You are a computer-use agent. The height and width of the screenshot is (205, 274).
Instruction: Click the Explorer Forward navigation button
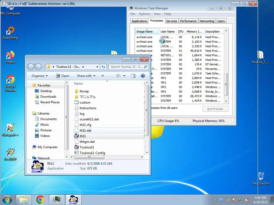tap(38, 67)
